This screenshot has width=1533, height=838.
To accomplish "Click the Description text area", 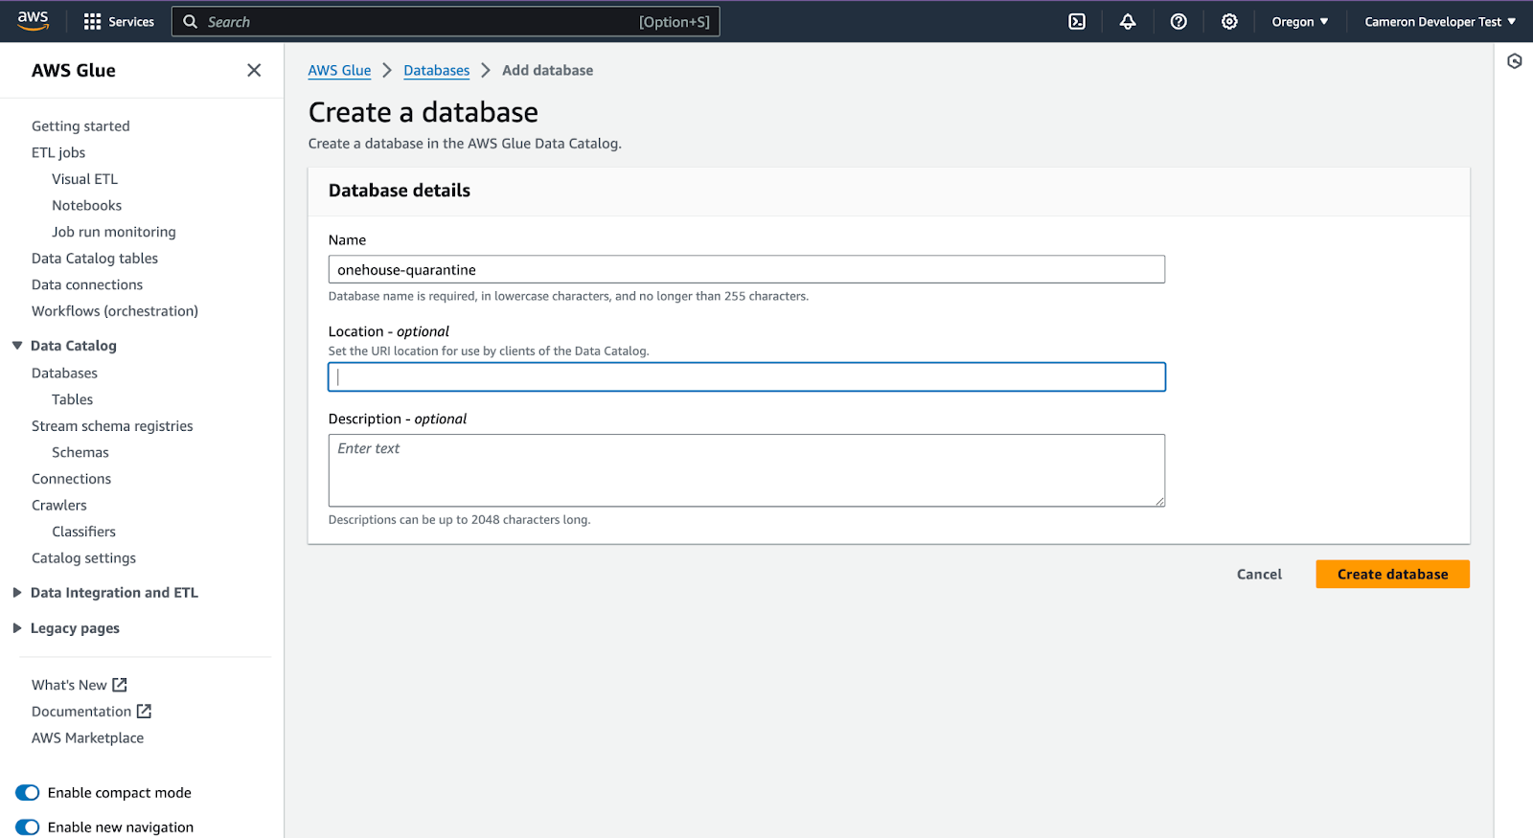I will [x=746, y=470].
